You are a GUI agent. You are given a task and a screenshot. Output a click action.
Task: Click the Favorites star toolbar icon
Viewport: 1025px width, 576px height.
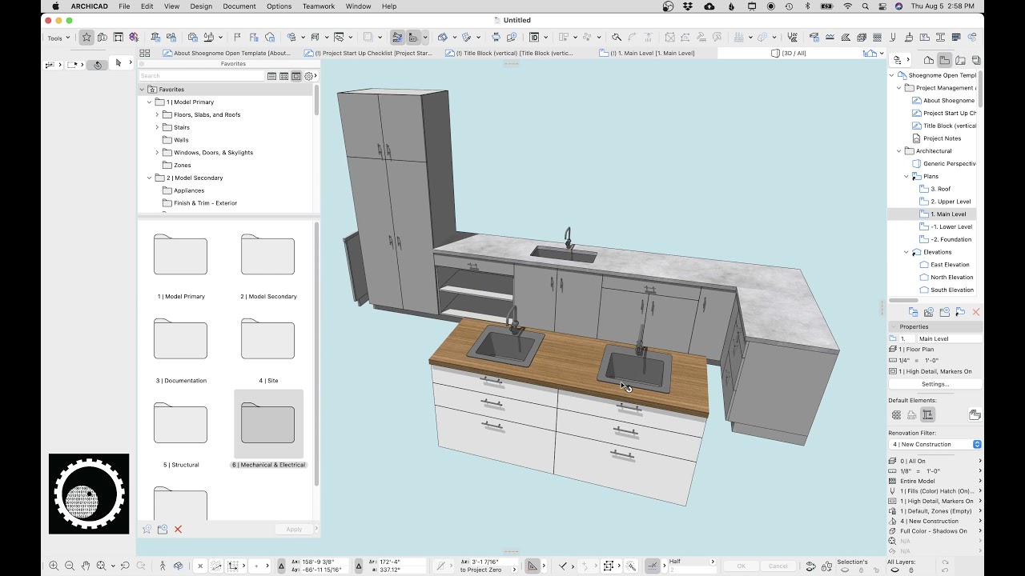pos(86,37)
